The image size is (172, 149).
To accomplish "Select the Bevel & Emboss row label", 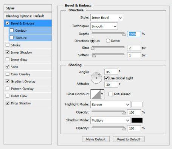I will point(23,23).
